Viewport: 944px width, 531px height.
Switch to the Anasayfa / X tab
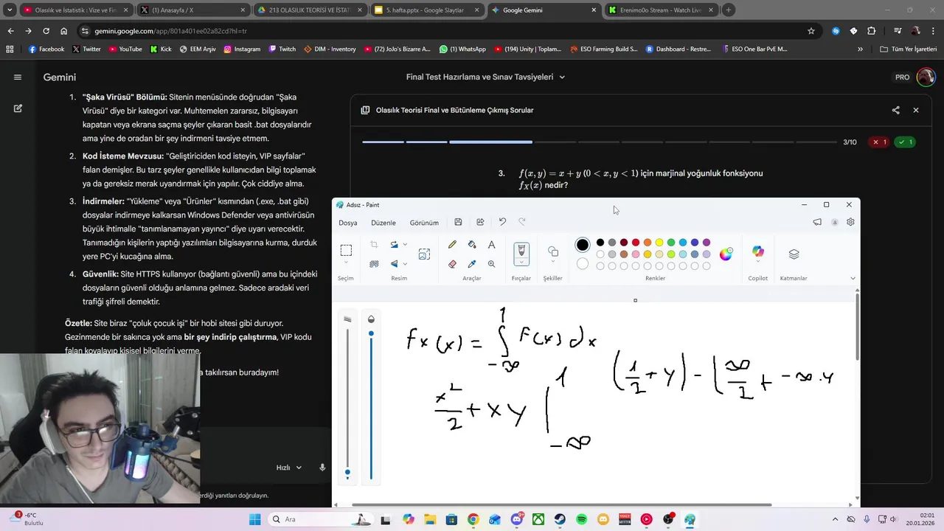(x=192, y=10)
